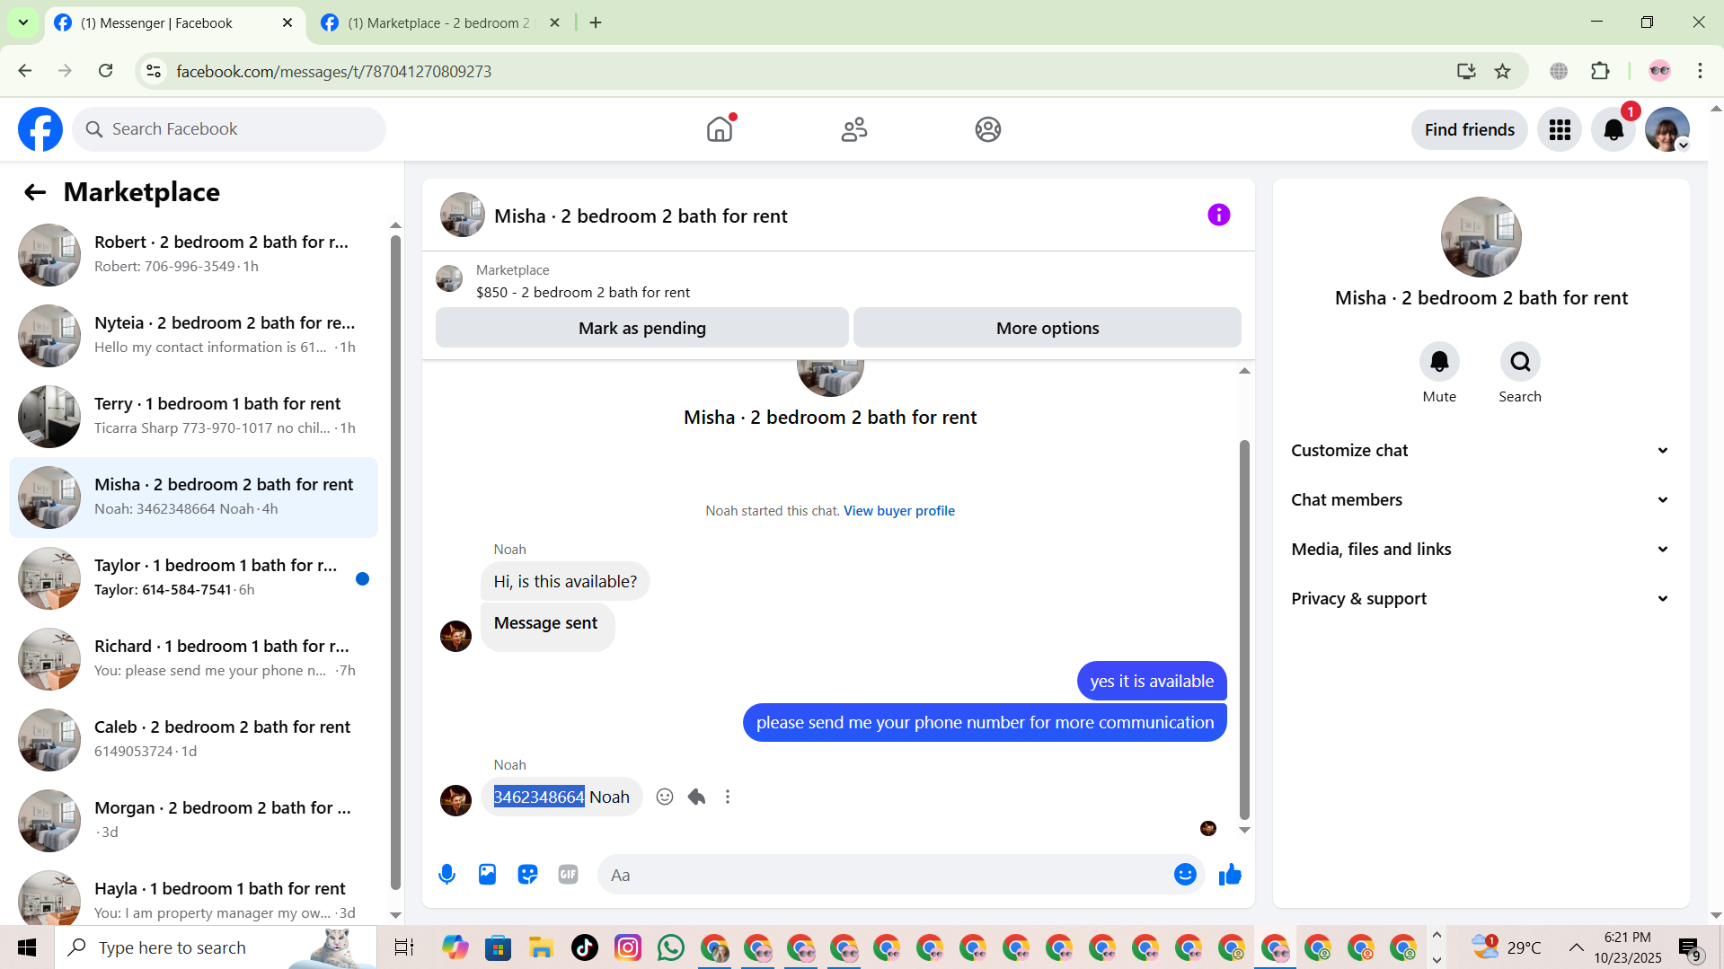Open TikTok from the taskbar
1724x969 pixels.
tap(584, 947)
